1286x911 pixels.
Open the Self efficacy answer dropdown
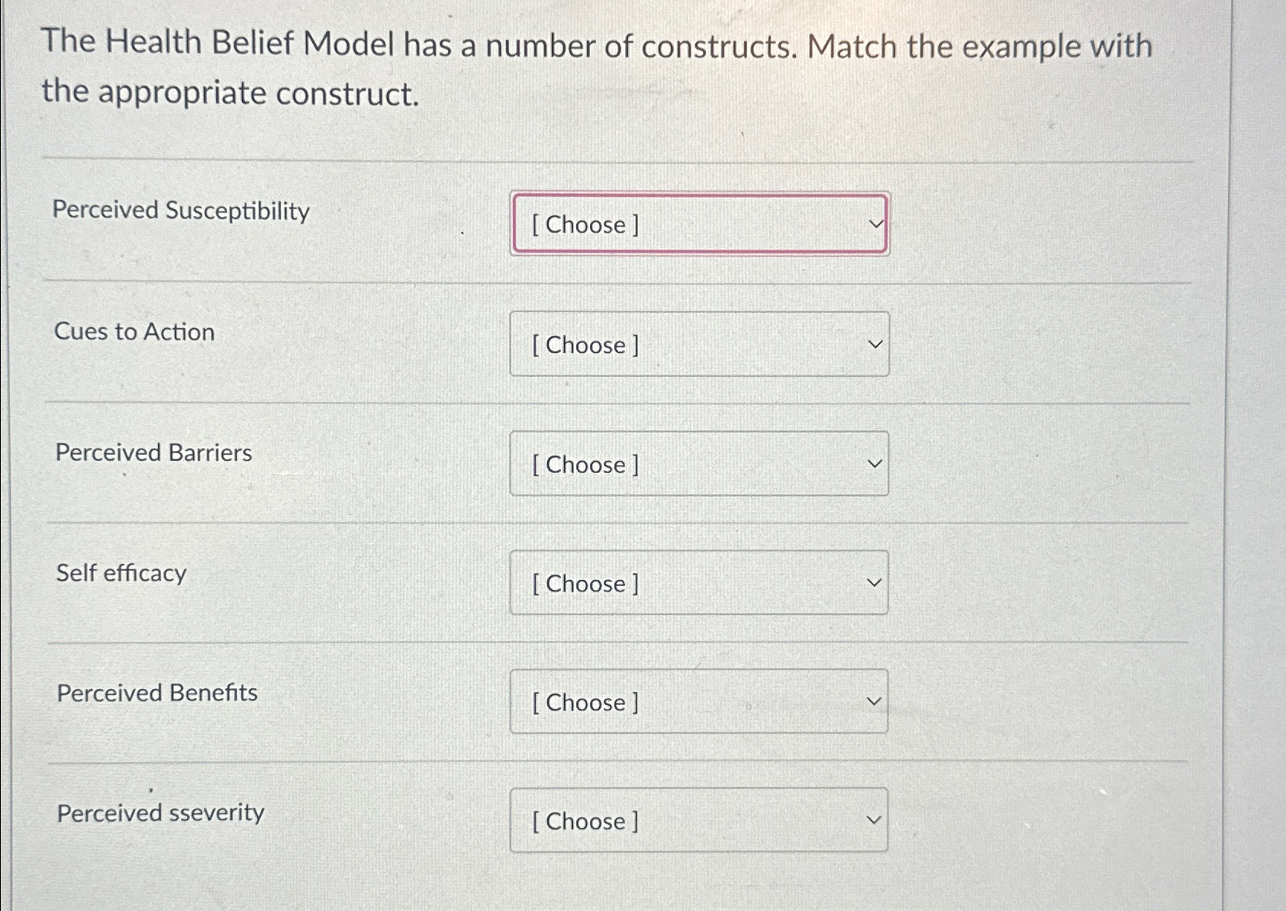[698, 584]
